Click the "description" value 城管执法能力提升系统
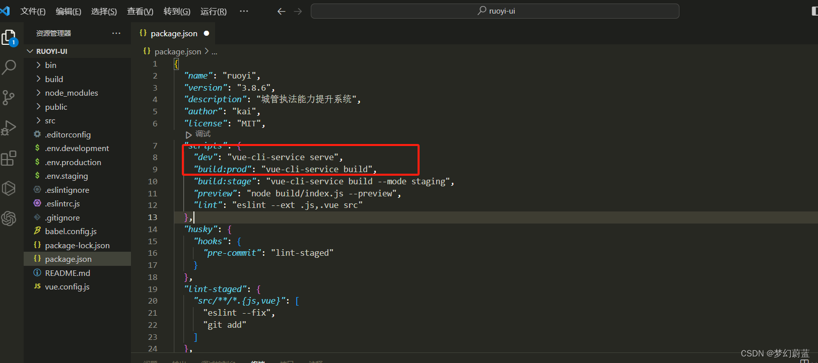Screen dimensions: 818x363 click(x=306, y=99)
